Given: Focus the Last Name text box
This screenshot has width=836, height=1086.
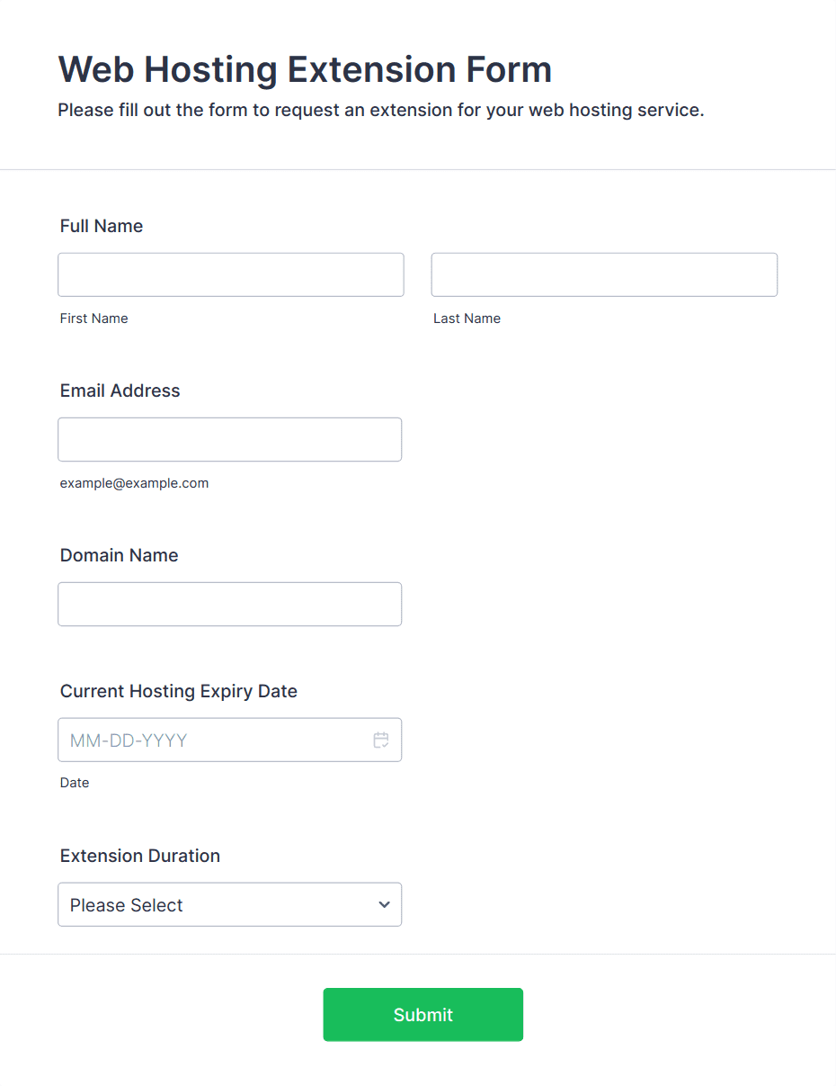Looking at the screenshot, I should 604,274.
